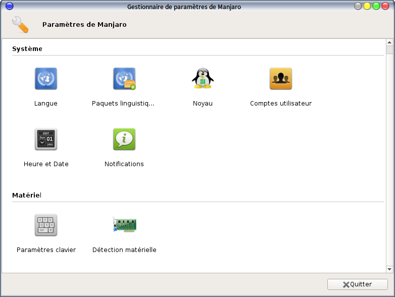This screenshot has width=395, height=297.
Task: Click the "Heure et Date" label
Action: 46,164
